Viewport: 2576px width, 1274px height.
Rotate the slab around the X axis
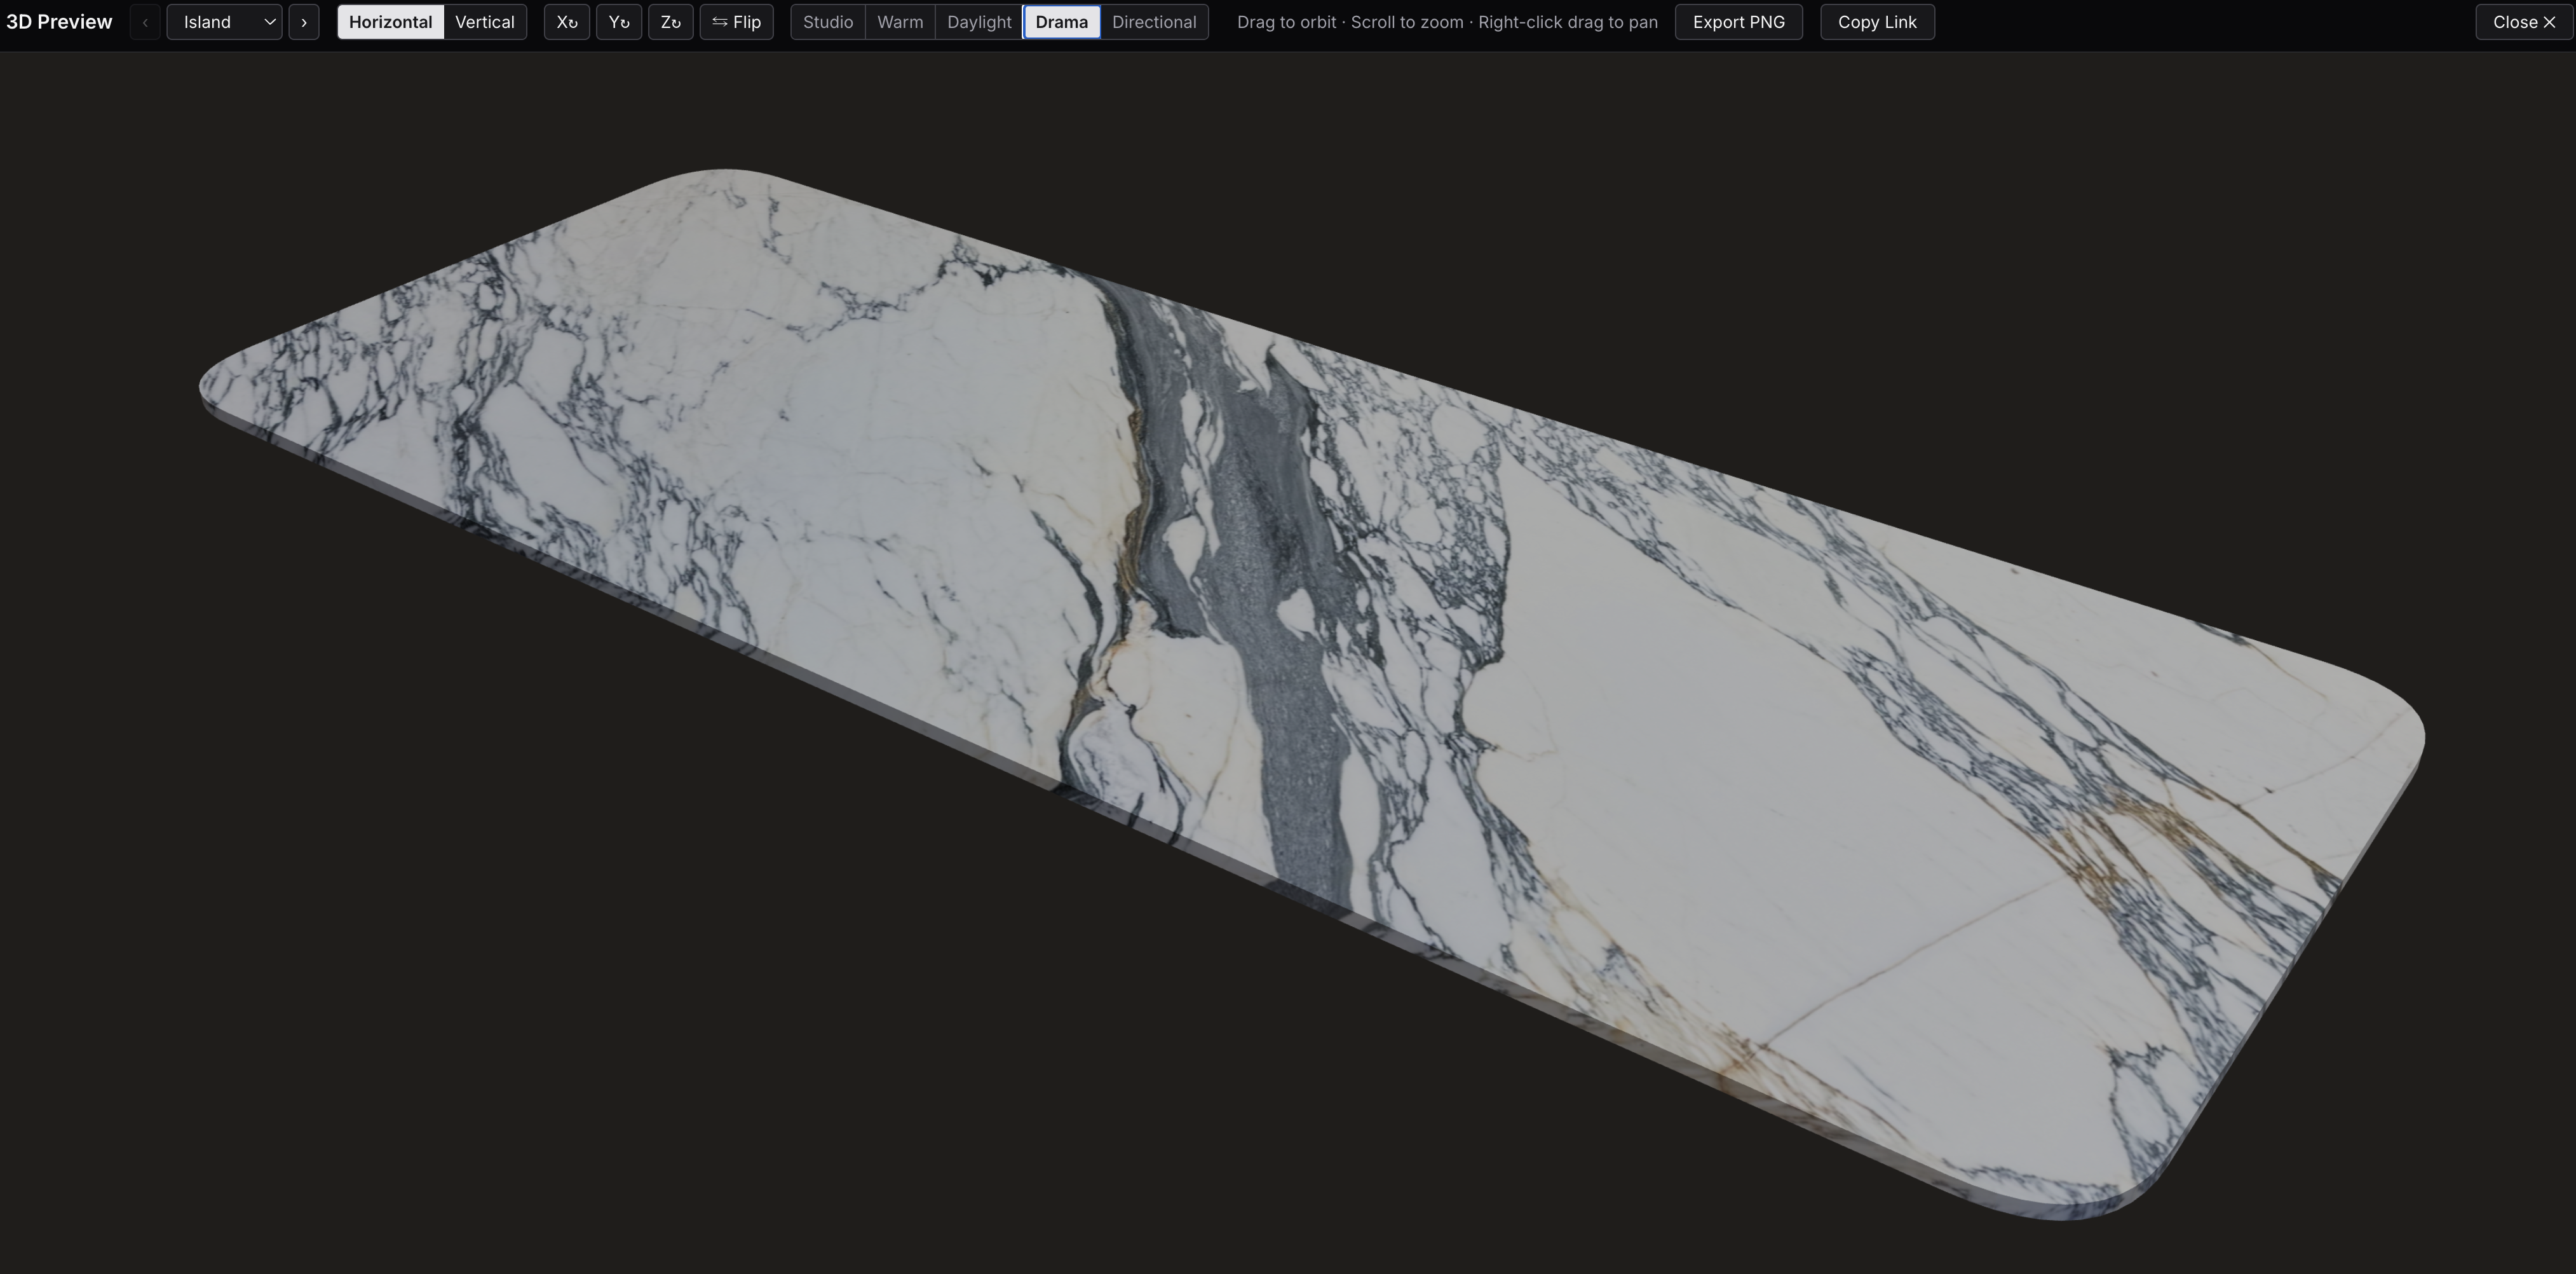pyautogui.click(x=567, y=22)
